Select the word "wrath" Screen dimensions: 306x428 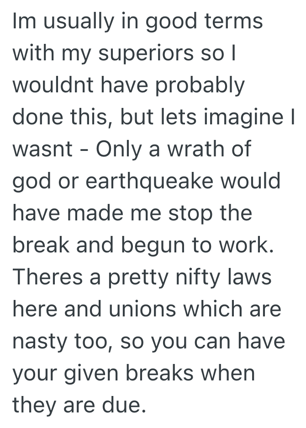199,150
